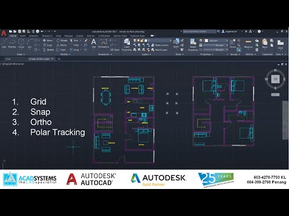Click the shopping cart icon
Viewport: 289px width, 216px height.
click(x=246, y=31)
